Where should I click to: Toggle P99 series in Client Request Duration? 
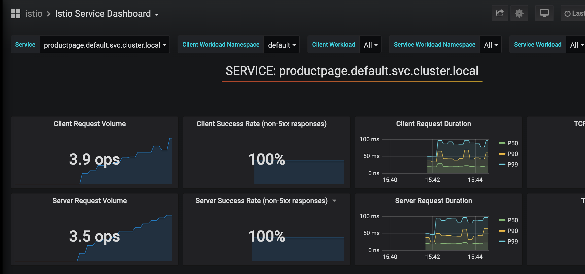click(512, 165)
